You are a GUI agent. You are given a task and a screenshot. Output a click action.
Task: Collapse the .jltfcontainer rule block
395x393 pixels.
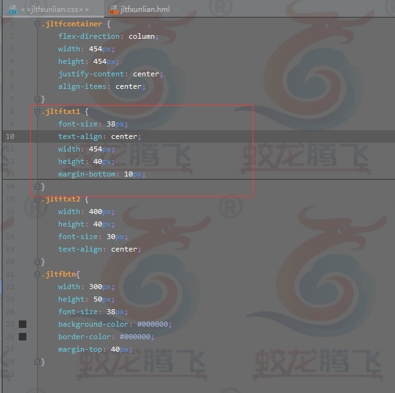point(37,24)
